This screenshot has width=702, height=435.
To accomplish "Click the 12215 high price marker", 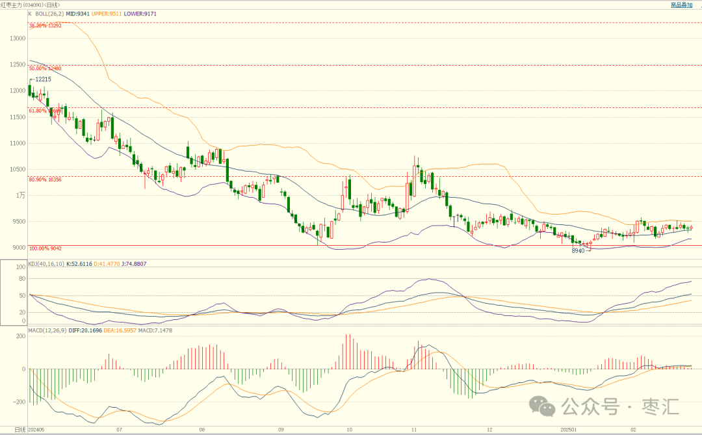I will (43, 79).
